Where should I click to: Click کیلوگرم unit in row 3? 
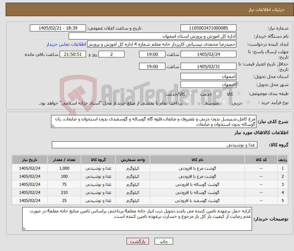click(133, 185)
